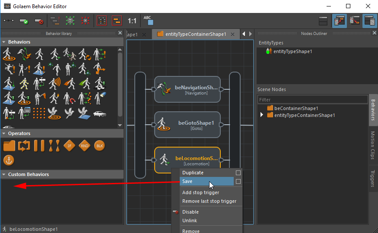Choose Duplicate from the context menu
This screenshot has width=378, height=233.
click(193, 173)
